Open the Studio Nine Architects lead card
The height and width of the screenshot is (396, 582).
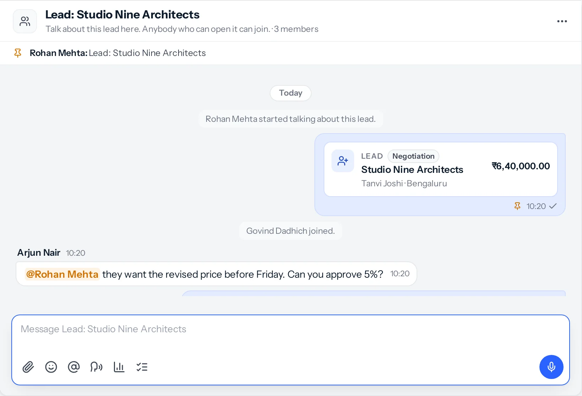(x=440, y=169)
